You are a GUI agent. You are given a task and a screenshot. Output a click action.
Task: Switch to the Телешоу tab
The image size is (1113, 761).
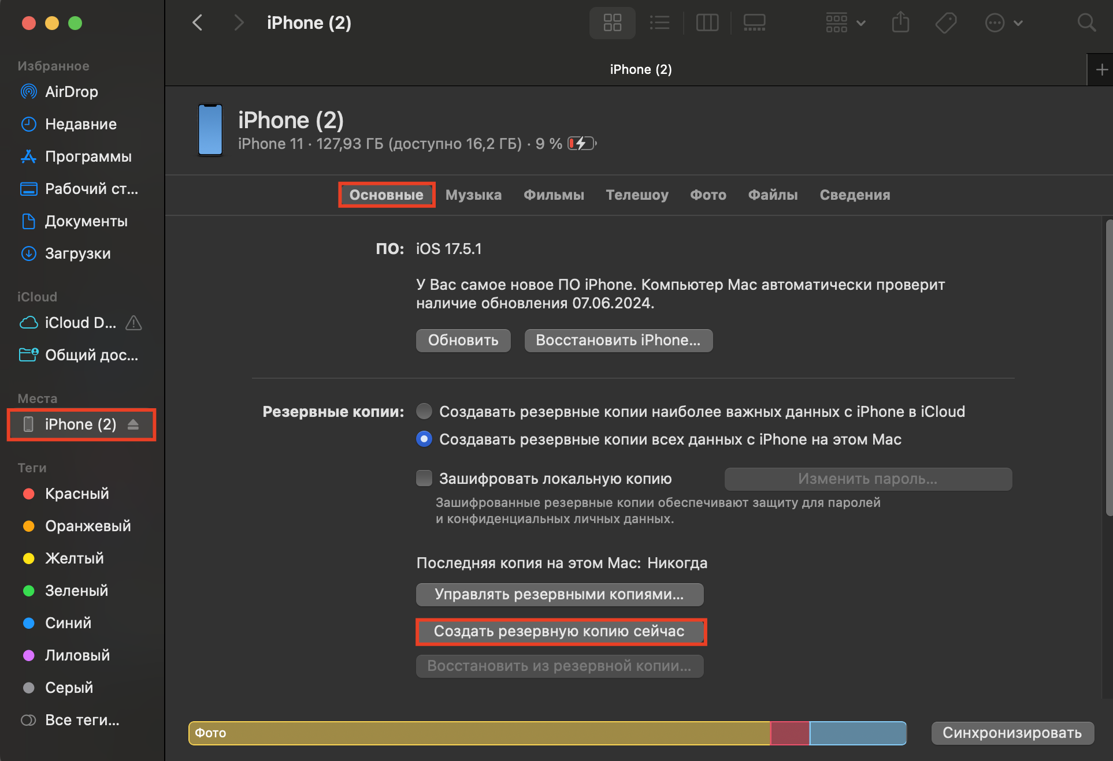click(637, 195)
